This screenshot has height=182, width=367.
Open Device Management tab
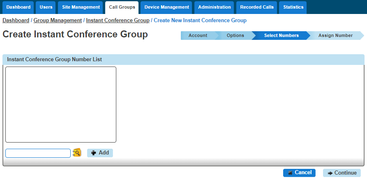[166, 7]
